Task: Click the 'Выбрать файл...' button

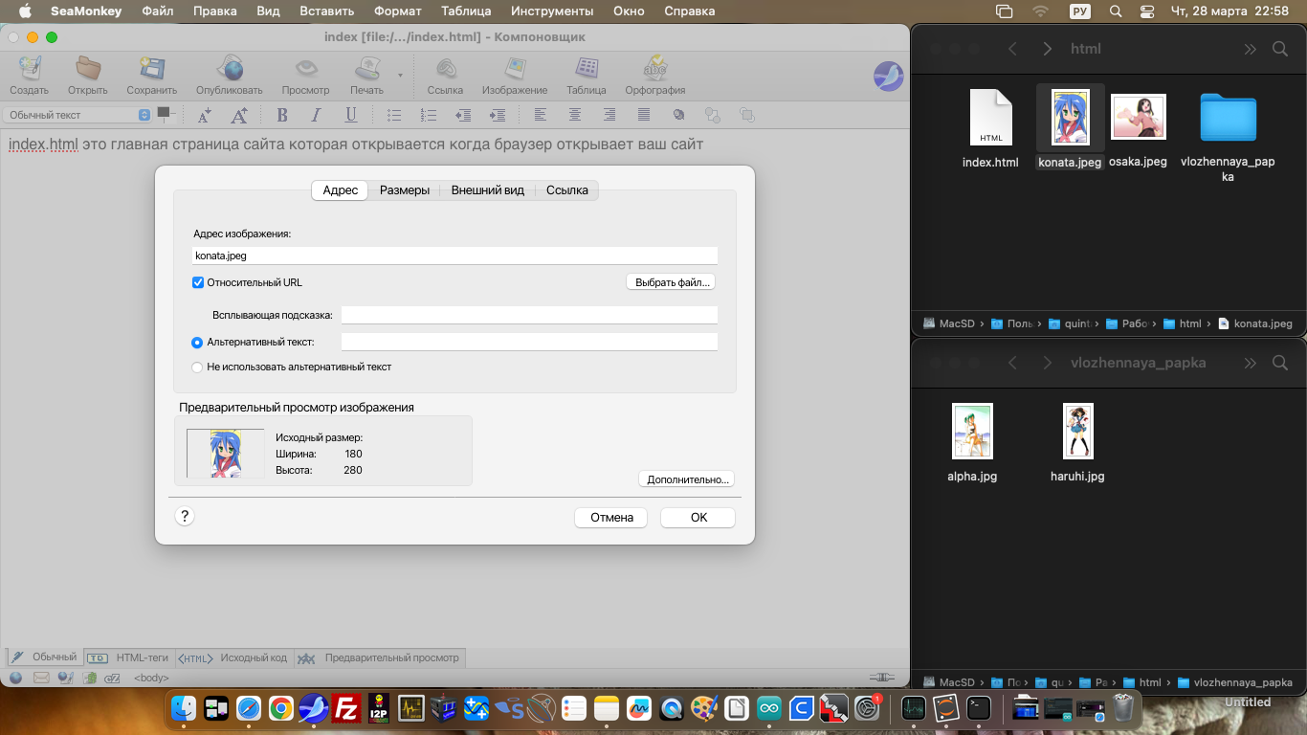Action: (x=674, y=282)
